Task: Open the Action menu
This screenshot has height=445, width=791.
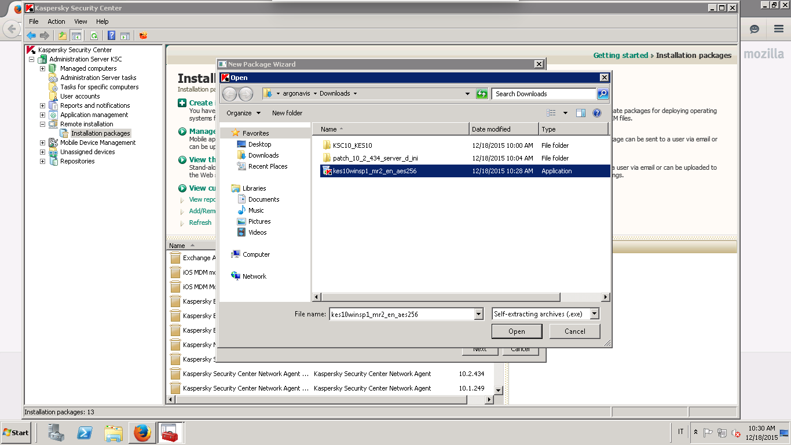Action: click(x=56, y=21)
